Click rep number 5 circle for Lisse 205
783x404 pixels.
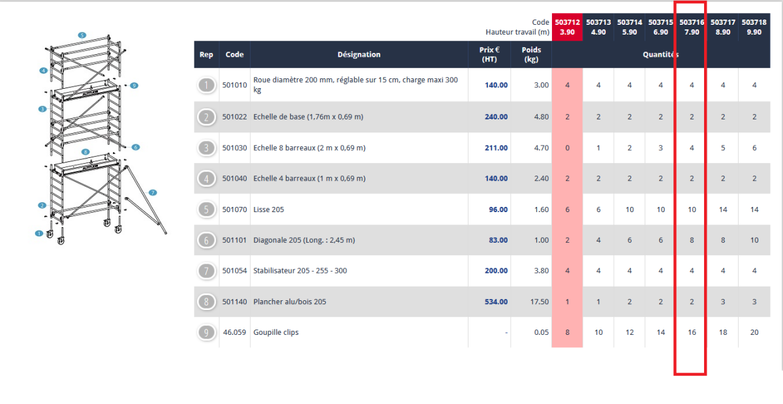click(207, 210)
